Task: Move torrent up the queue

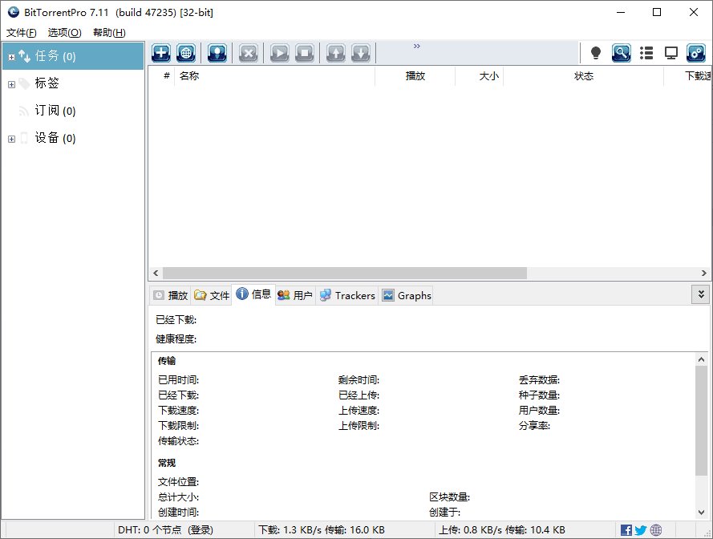Action: coord(335,53)
